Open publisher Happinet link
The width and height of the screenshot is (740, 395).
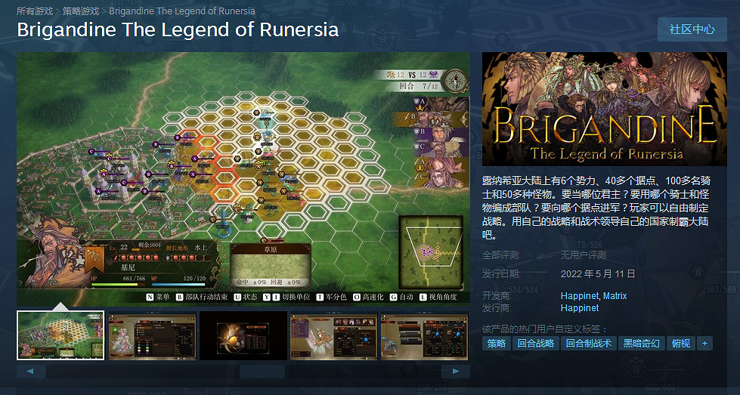[x=580, y=308]
